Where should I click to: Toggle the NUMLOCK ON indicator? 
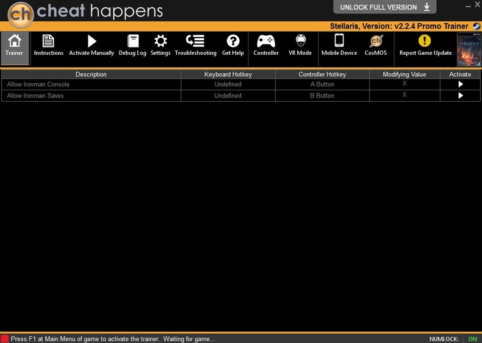[x=472, y=339]
